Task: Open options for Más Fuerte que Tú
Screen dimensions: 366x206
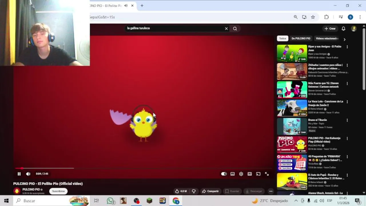Action: point(347,84)
